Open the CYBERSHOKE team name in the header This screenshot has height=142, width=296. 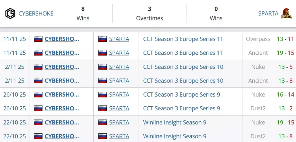click(36, 14)
